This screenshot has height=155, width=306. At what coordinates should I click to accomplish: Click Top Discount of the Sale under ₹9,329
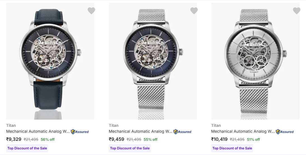(27, 148)
